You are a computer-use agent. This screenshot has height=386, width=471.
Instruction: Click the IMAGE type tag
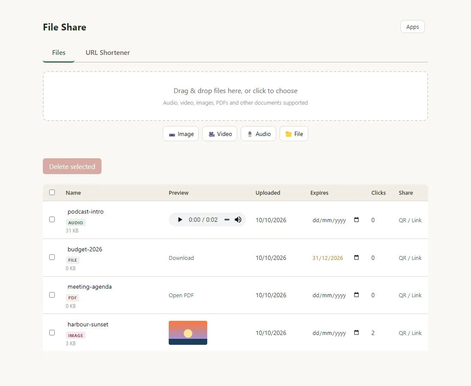coord(76,335)
